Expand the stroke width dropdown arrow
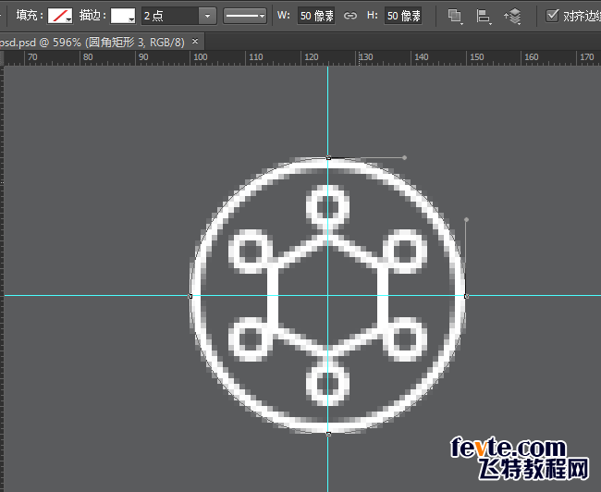 coord(207,16)
